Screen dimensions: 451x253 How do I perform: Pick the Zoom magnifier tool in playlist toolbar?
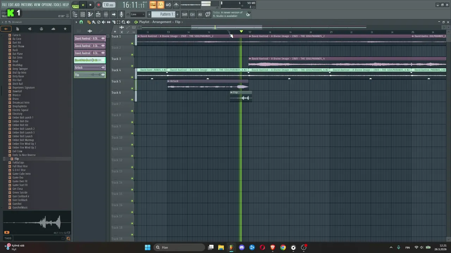click(x=123, y=22)
